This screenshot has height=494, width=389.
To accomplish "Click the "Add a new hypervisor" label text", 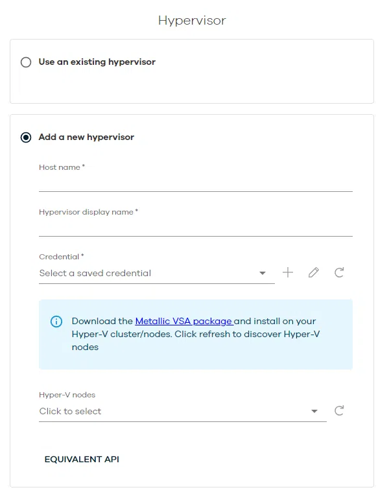I will click(86, 137).
